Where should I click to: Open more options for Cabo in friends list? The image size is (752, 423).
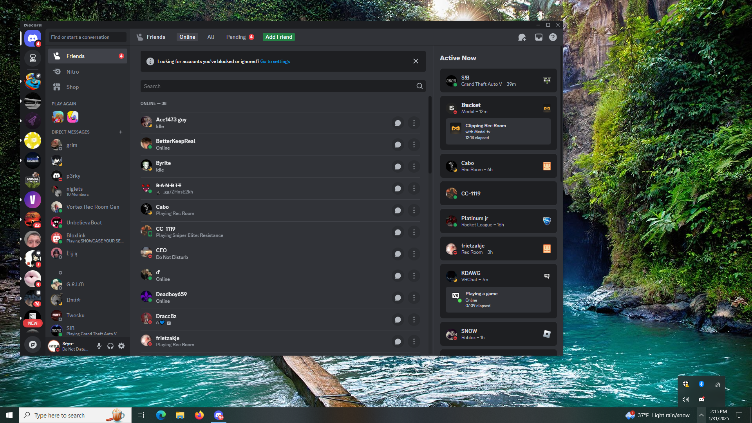click(414, 210)
